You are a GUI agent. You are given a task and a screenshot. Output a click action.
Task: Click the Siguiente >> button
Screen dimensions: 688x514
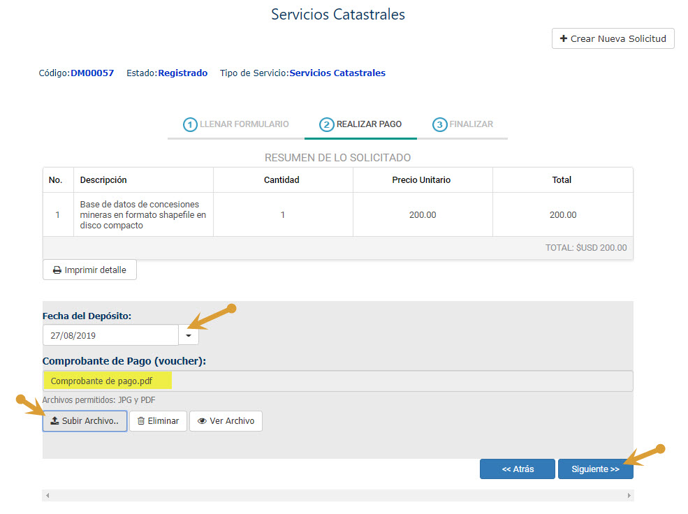point(595,469)
